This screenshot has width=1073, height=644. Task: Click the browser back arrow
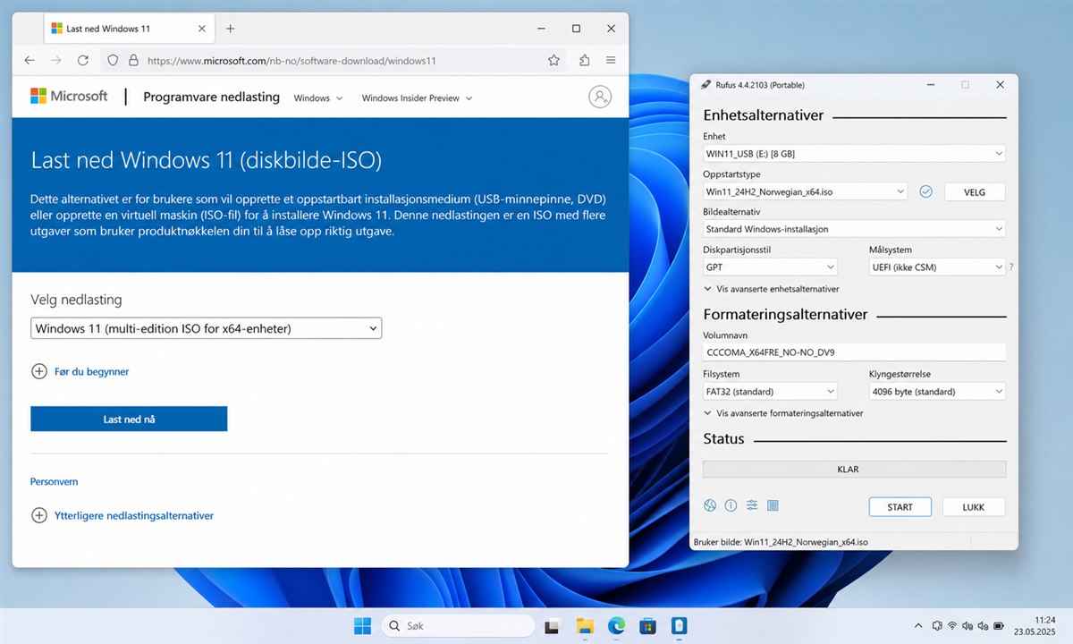pyautogui.click(x=30, y=61)
